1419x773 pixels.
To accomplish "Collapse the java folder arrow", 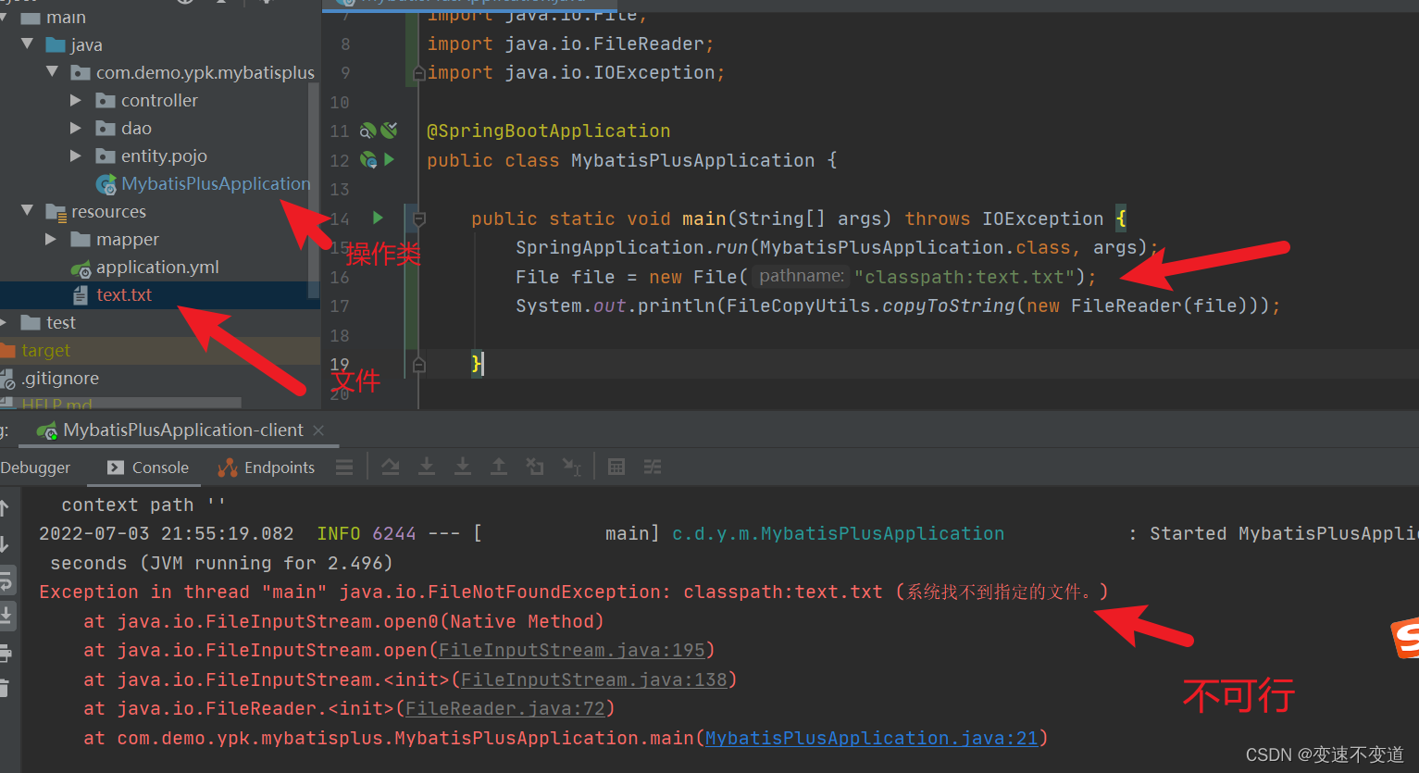I will point(27,44).
